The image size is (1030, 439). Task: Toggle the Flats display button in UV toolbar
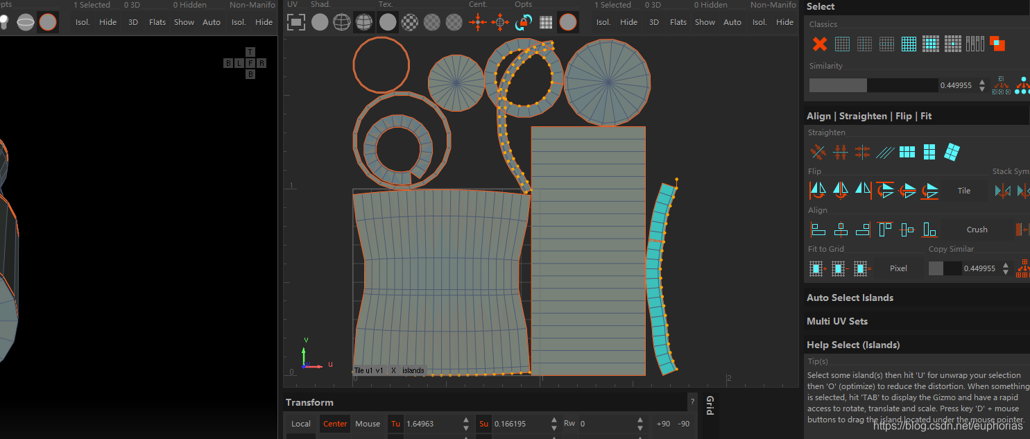click(678, 22)
